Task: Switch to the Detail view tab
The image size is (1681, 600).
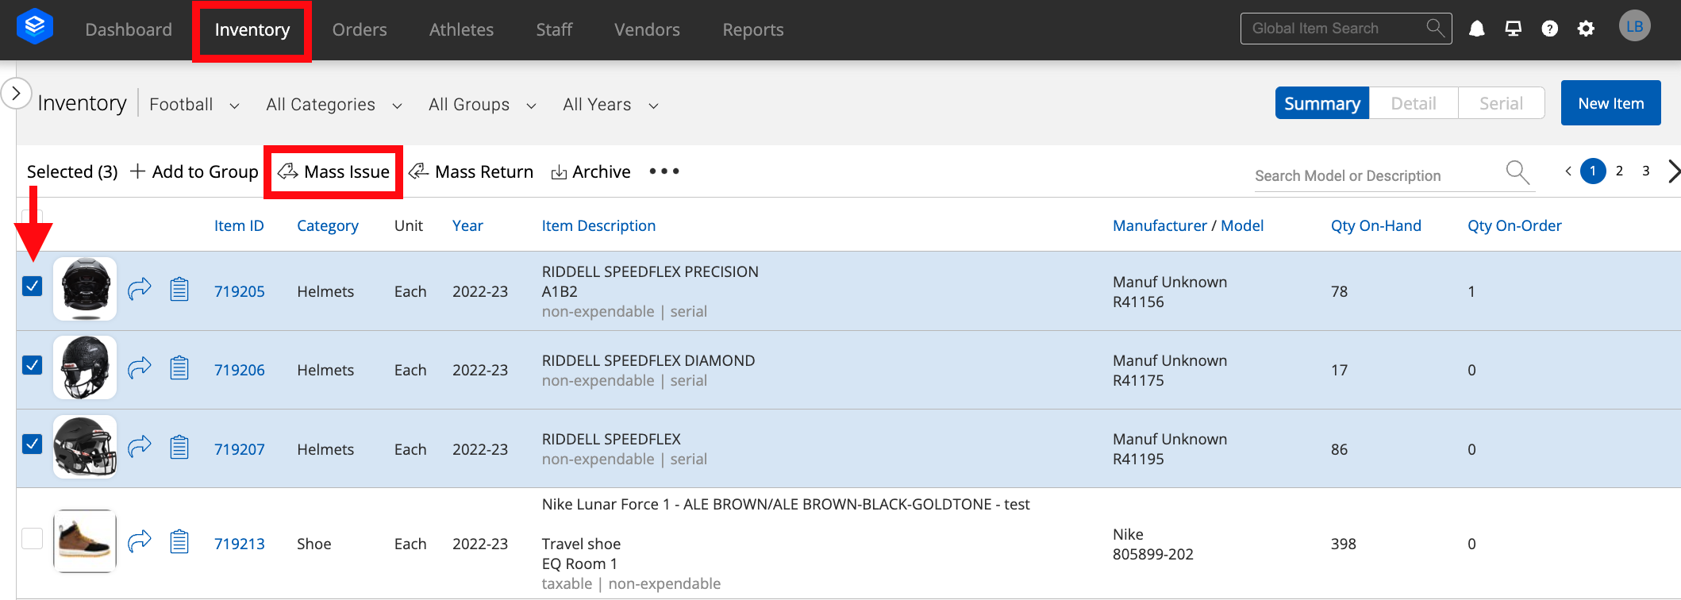Action: (1414, 103)
